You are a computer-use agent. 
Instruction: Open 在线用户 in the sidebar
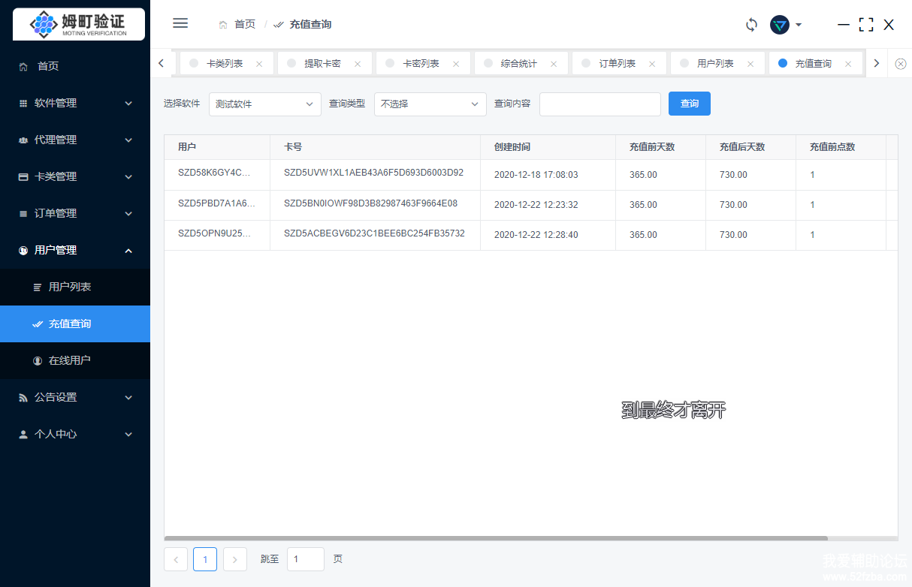coord(69,360)
